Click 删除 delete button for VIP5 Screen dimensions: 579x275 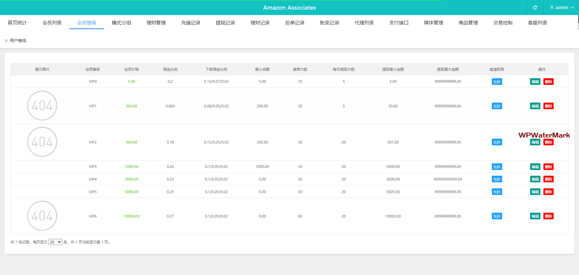point(548,192)
